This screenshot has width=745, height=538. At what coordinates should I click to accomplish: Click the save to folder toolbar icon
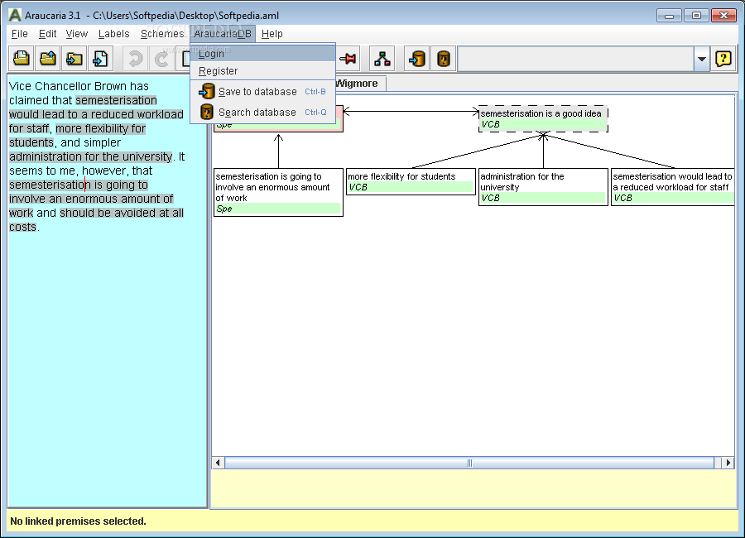(x=74, y=59)
